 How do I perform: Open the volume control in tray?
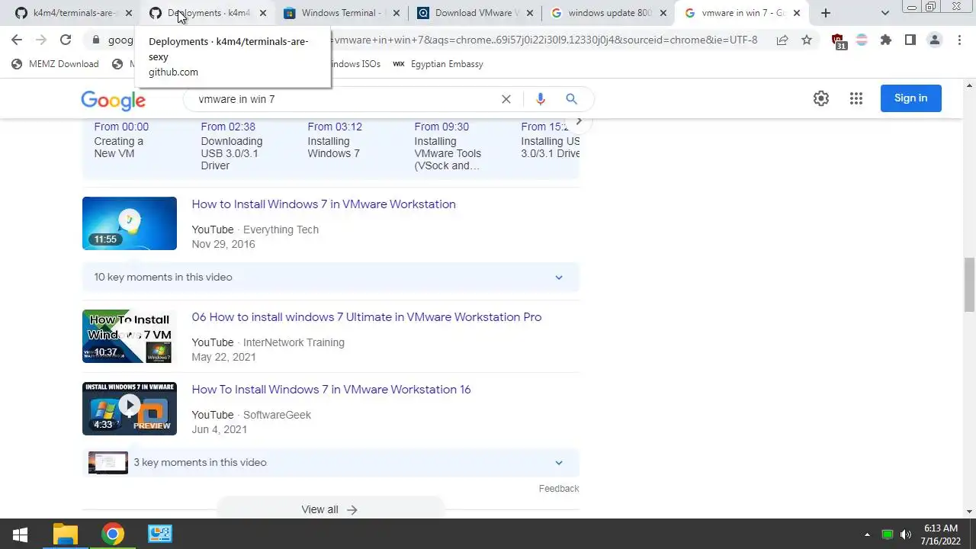coord(906,535)
